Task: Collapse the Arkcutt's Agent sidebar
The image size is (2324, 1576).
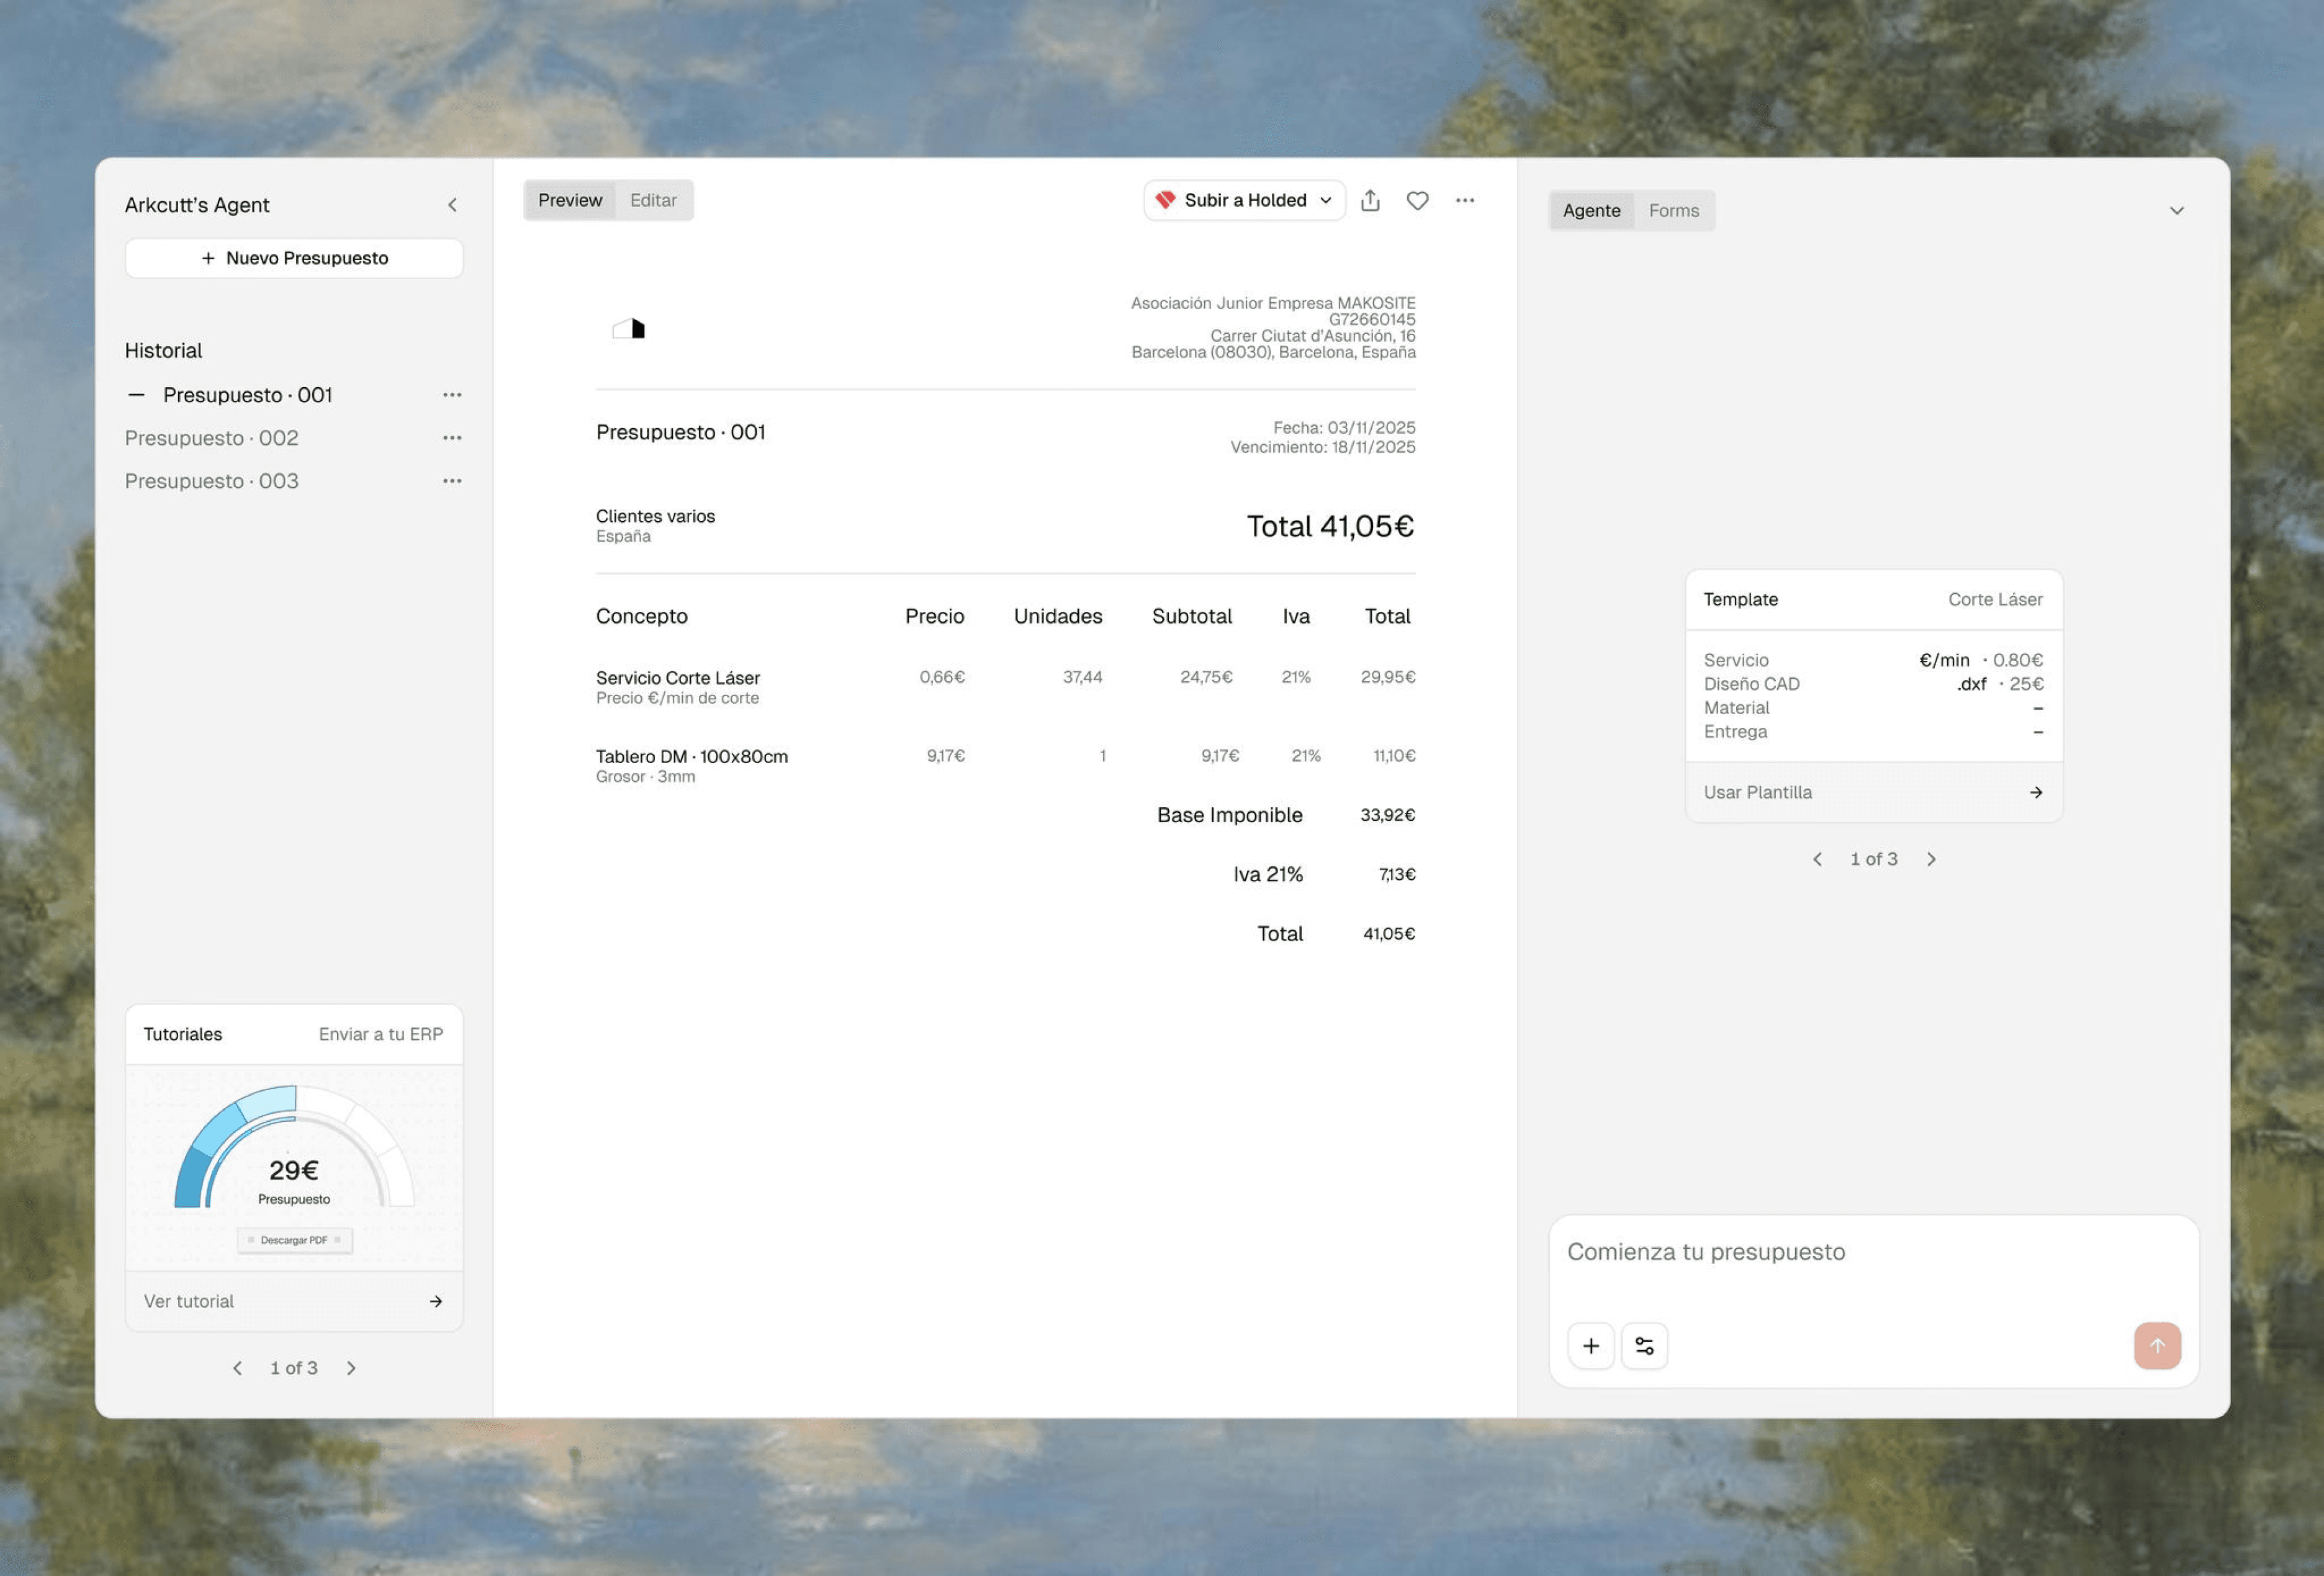Action: click(x=452, y=205)
